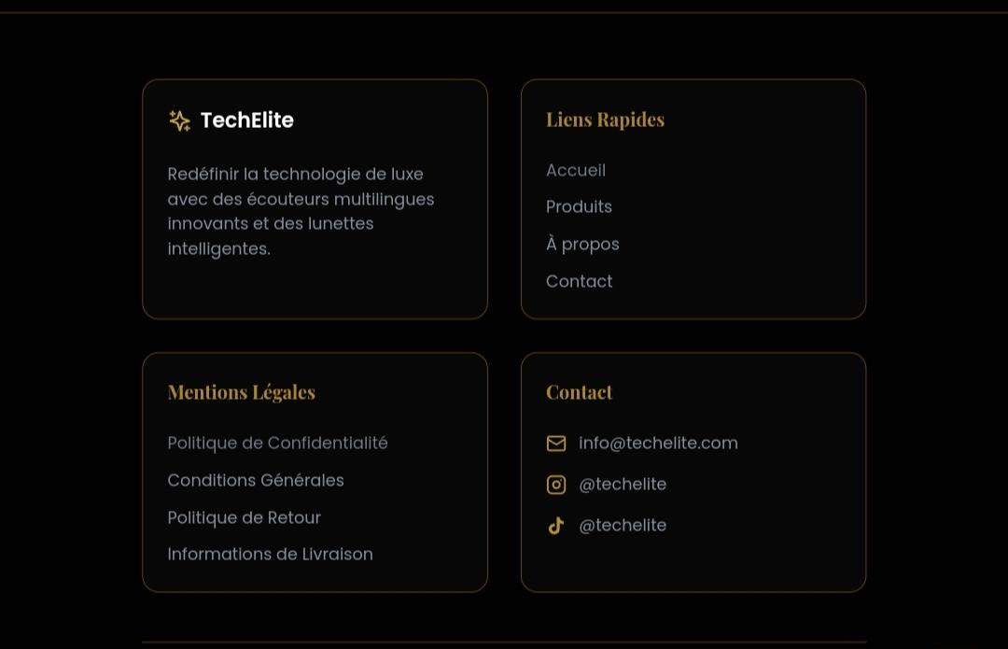View Conditions Générales
This screenshot has height=649, width=1008.
point(255,481)
